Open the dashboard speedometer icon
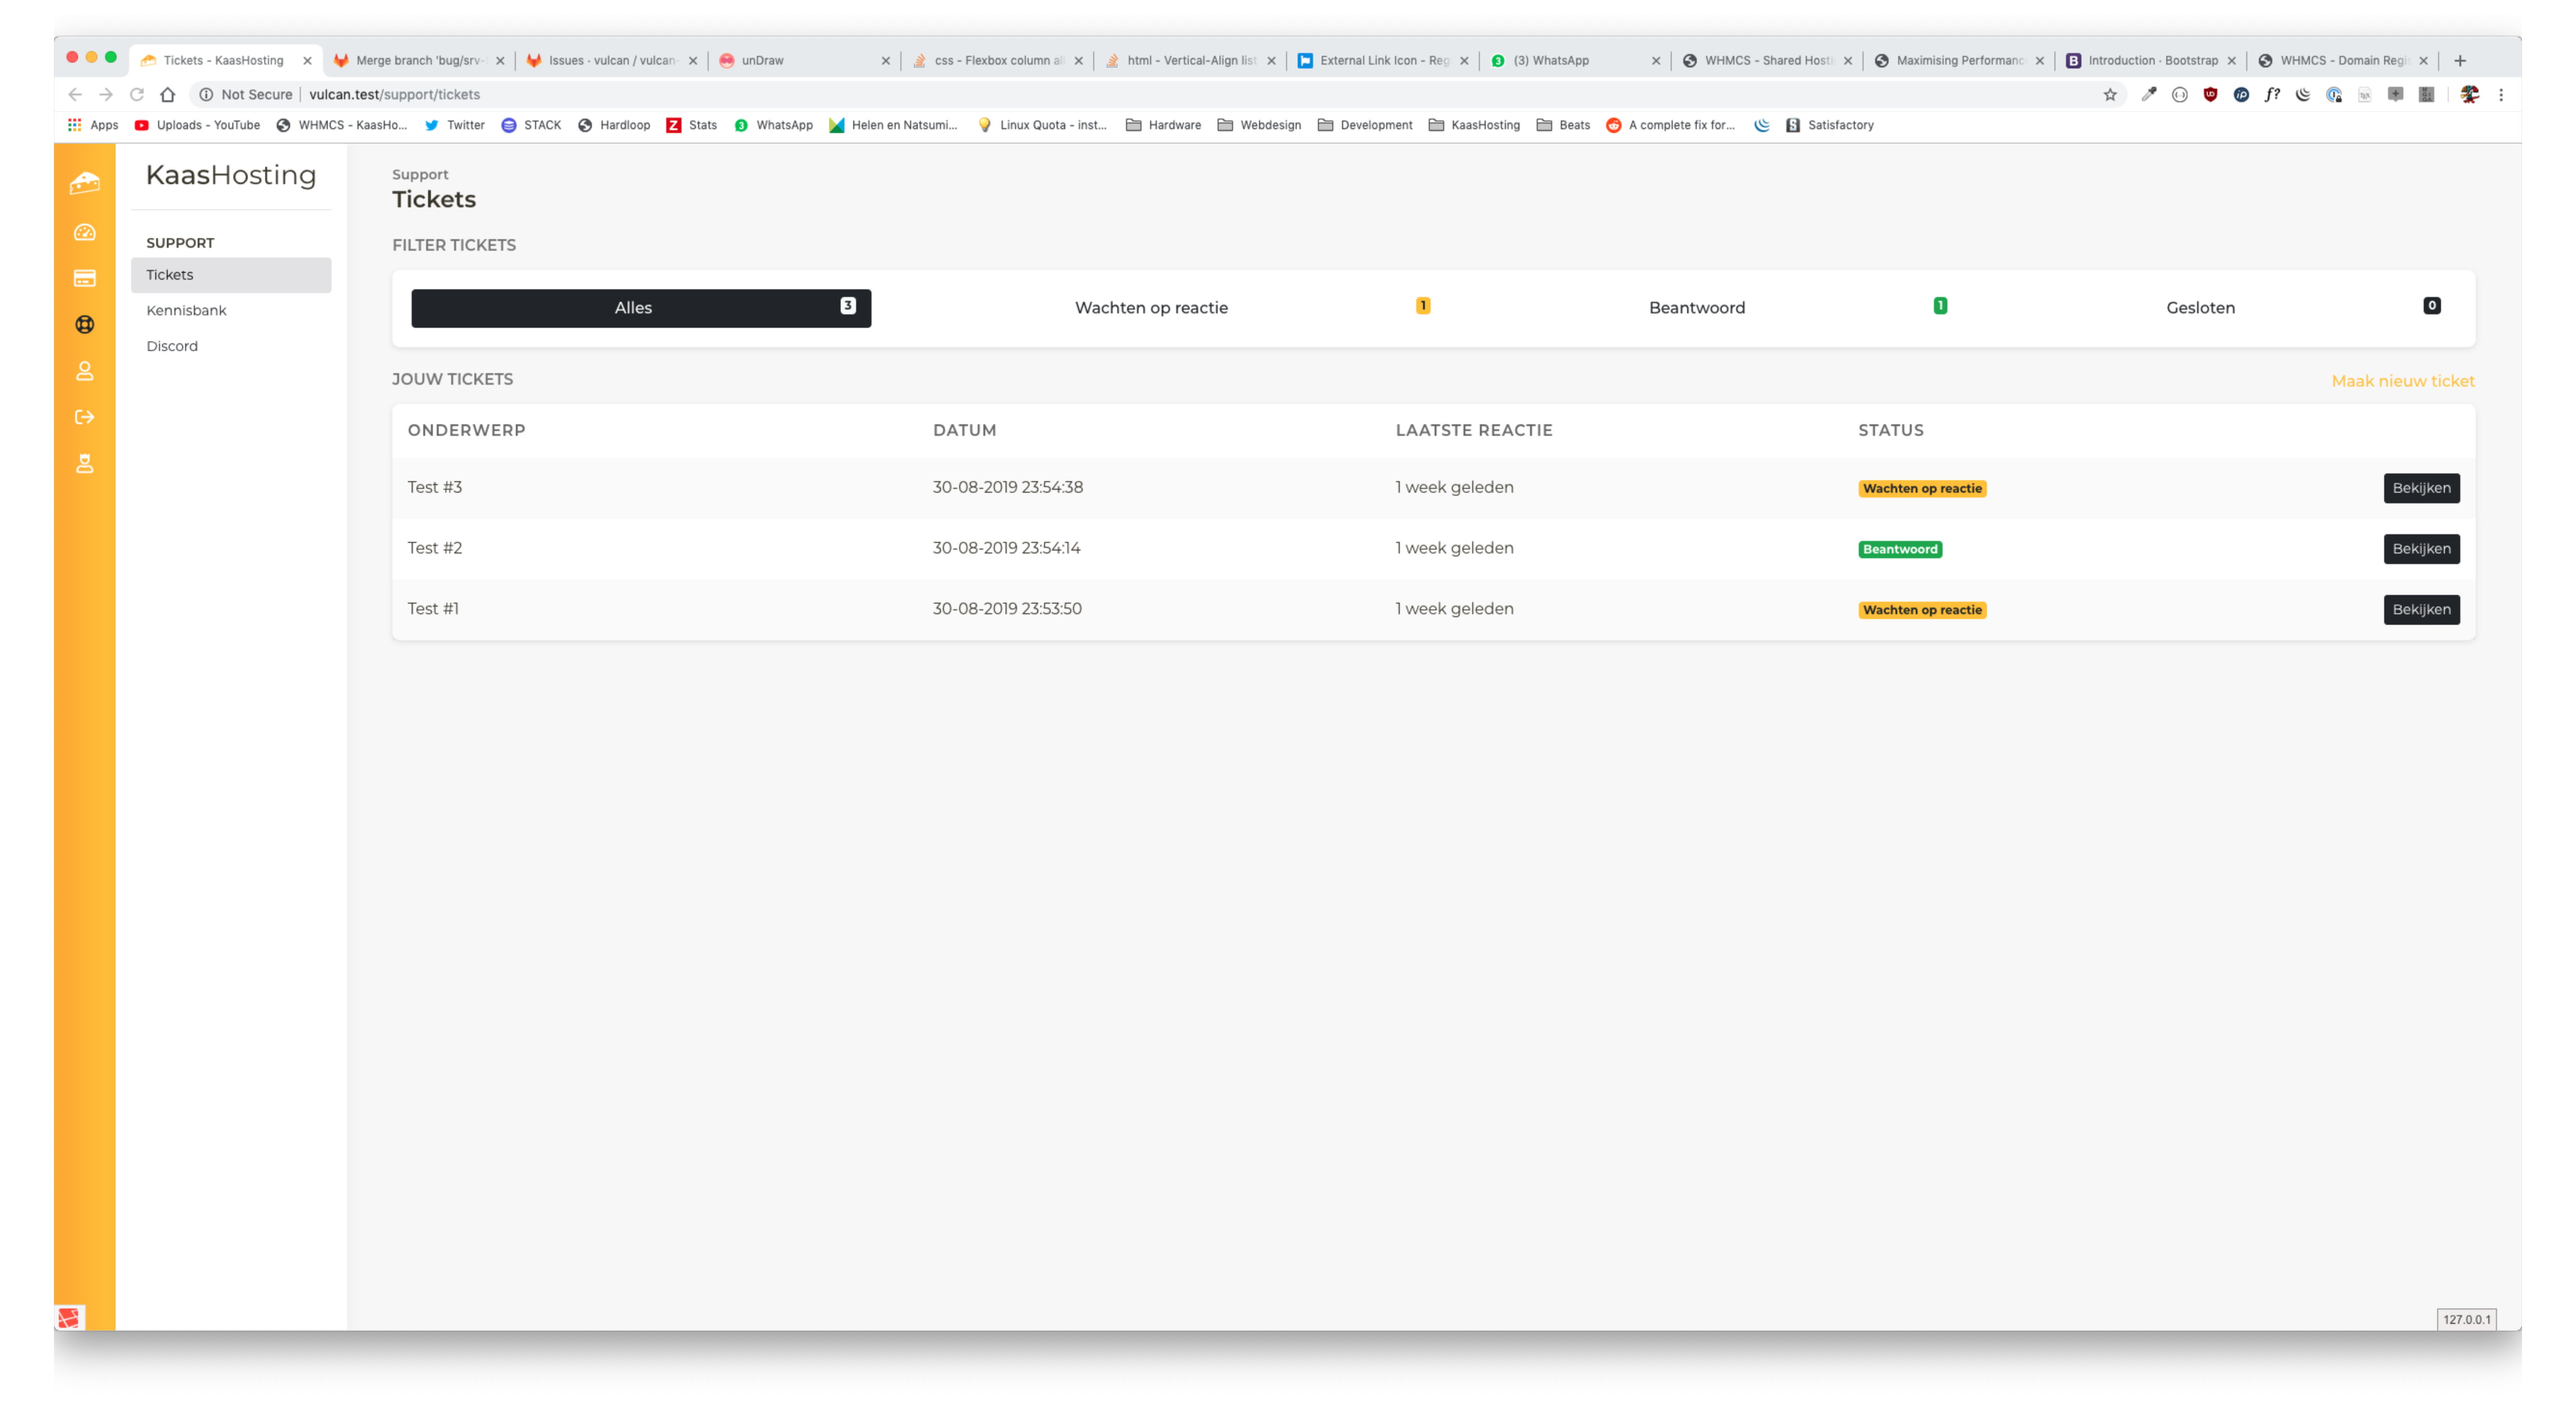This screenshot has height=1402, width=2576. pyautogui.click(x=85, y=232)
